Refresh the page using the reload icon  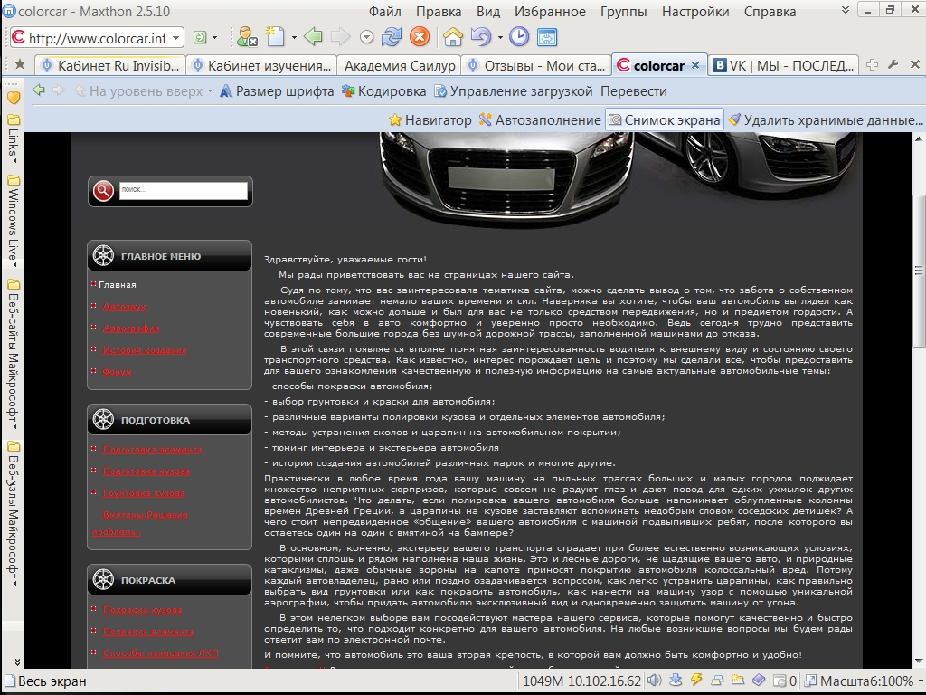392,37
